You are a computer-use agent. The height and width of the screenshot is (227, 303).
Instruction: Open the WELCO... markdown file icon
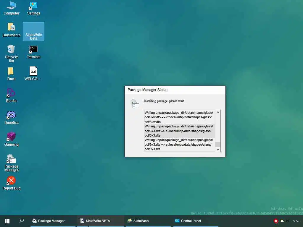click(33, 74)
